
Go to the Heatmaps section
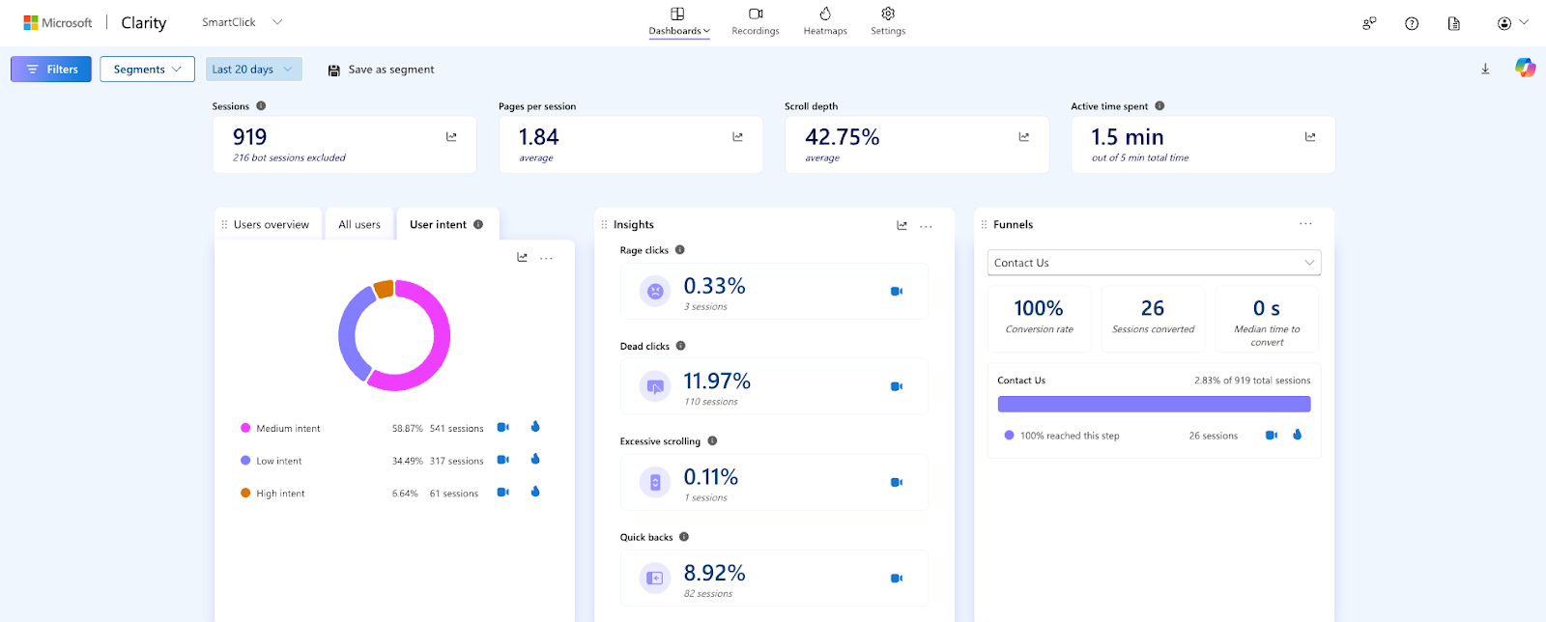point(825,21)
